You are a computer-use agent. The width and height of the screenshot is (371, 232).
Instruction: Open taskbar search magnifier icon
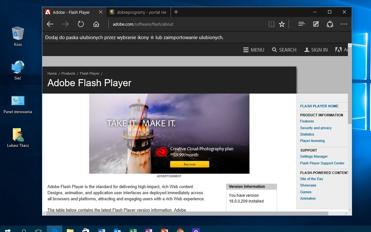[24, 230]
